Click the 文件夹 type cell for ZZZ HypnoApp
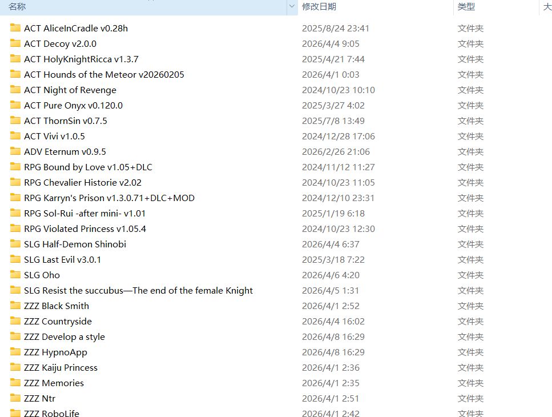Image resolution: width=552 pixels, height=417 pixels. [x=470, y=352]
